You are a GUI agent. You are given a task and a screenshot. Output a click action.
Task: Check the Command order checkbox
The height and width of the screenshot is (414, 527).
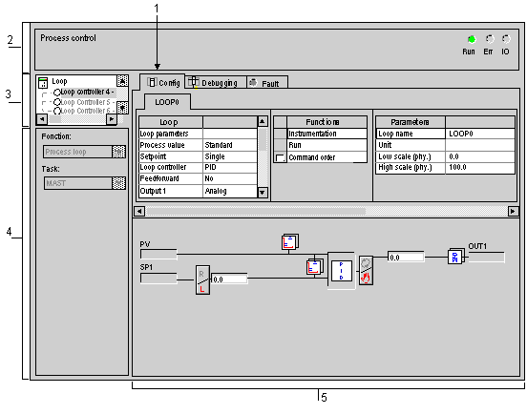[280, 157]
